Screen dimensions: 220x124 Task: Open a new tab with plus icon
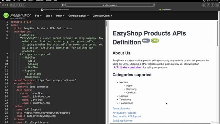pos(213,5)
